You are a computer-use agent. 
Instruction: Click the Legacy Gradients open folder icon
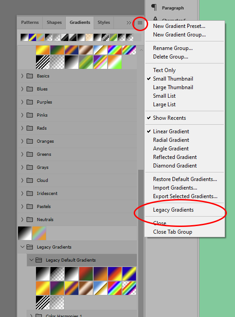coord(30,247)
